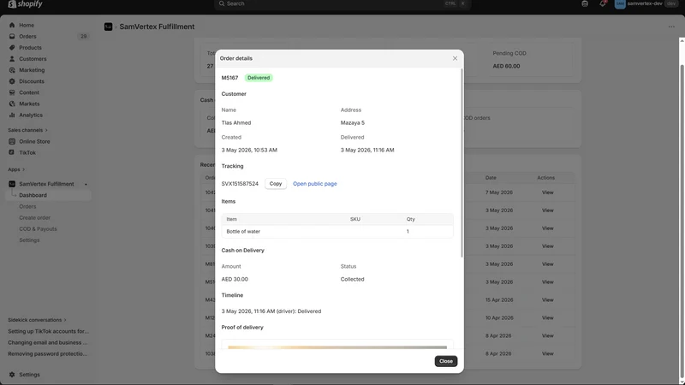Open the three-dot page menu
The width and height of the screenshot is (685, 385).
click(671, 27)
